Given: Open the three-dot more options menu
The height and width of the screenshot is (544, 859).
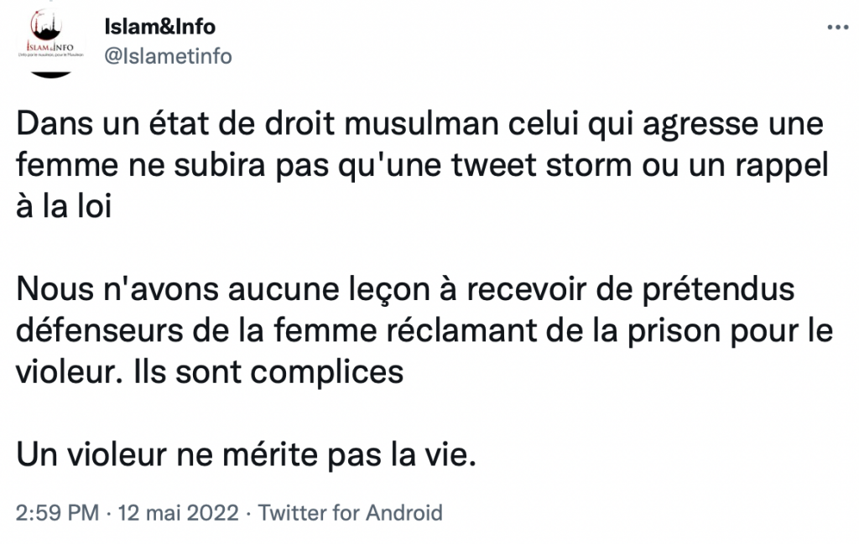Looking at the screenshot, I should tap(837, 28).
